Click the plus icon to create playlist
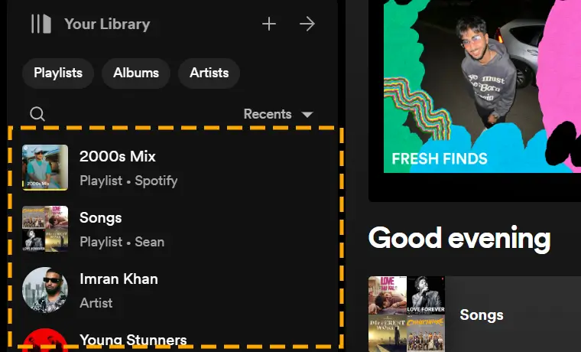The width and height of the screenshot is (581, 352). [x=269, y=24]
